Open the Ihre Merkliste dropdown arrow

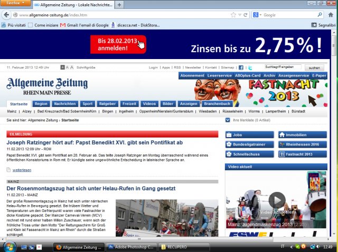[228, 120]
